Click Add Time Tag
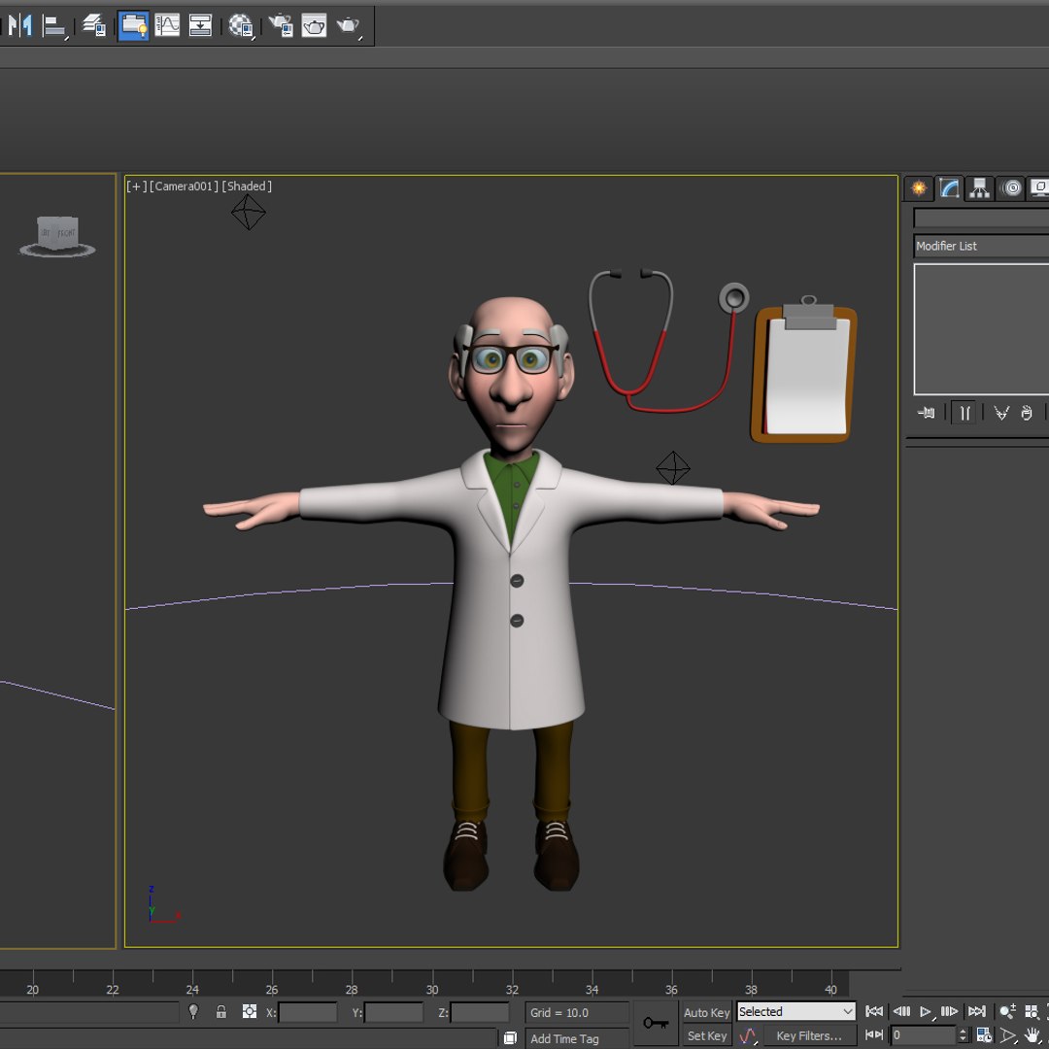The image size is (1049, 1049). point(564,1038)
